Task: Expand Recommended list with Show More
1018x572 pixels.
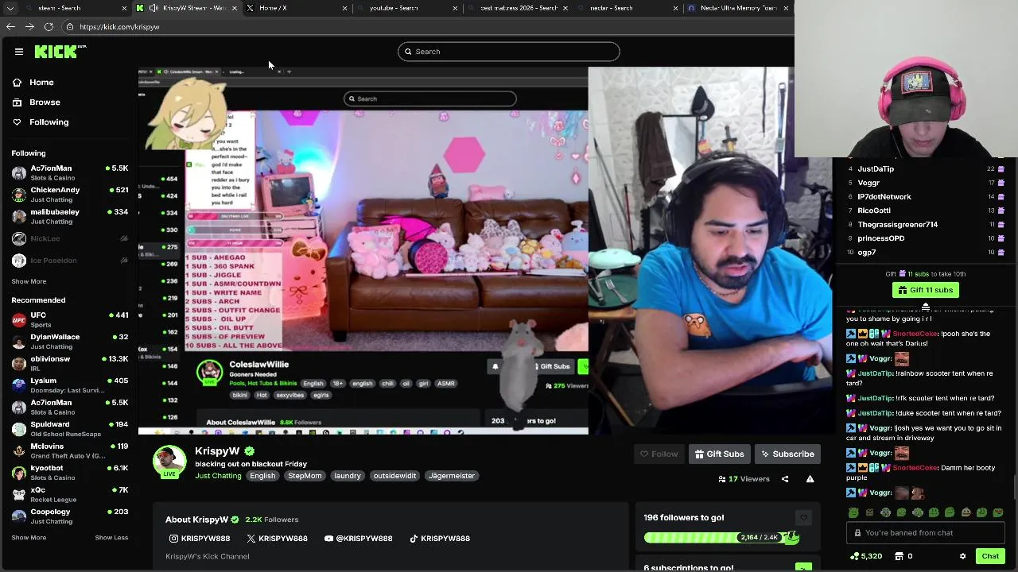Action: pos(29,538)
